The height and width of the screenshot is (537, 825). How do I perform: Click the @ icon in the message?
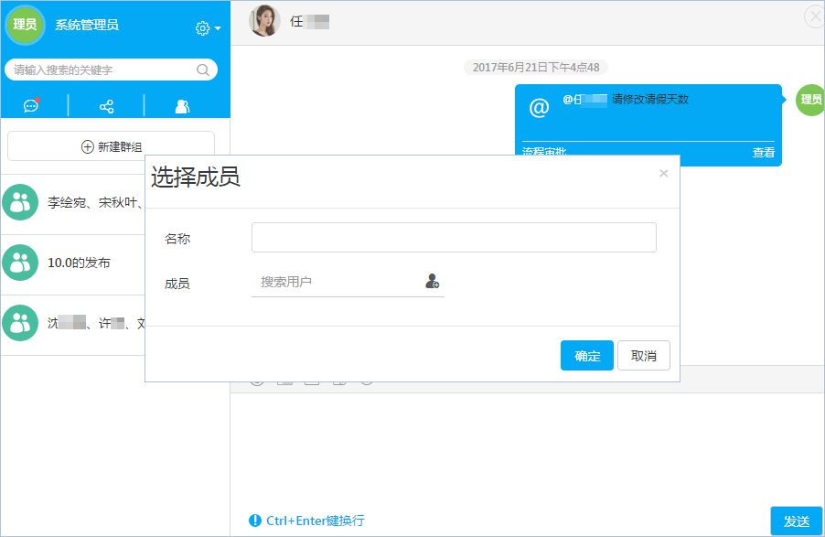[539, 108]
